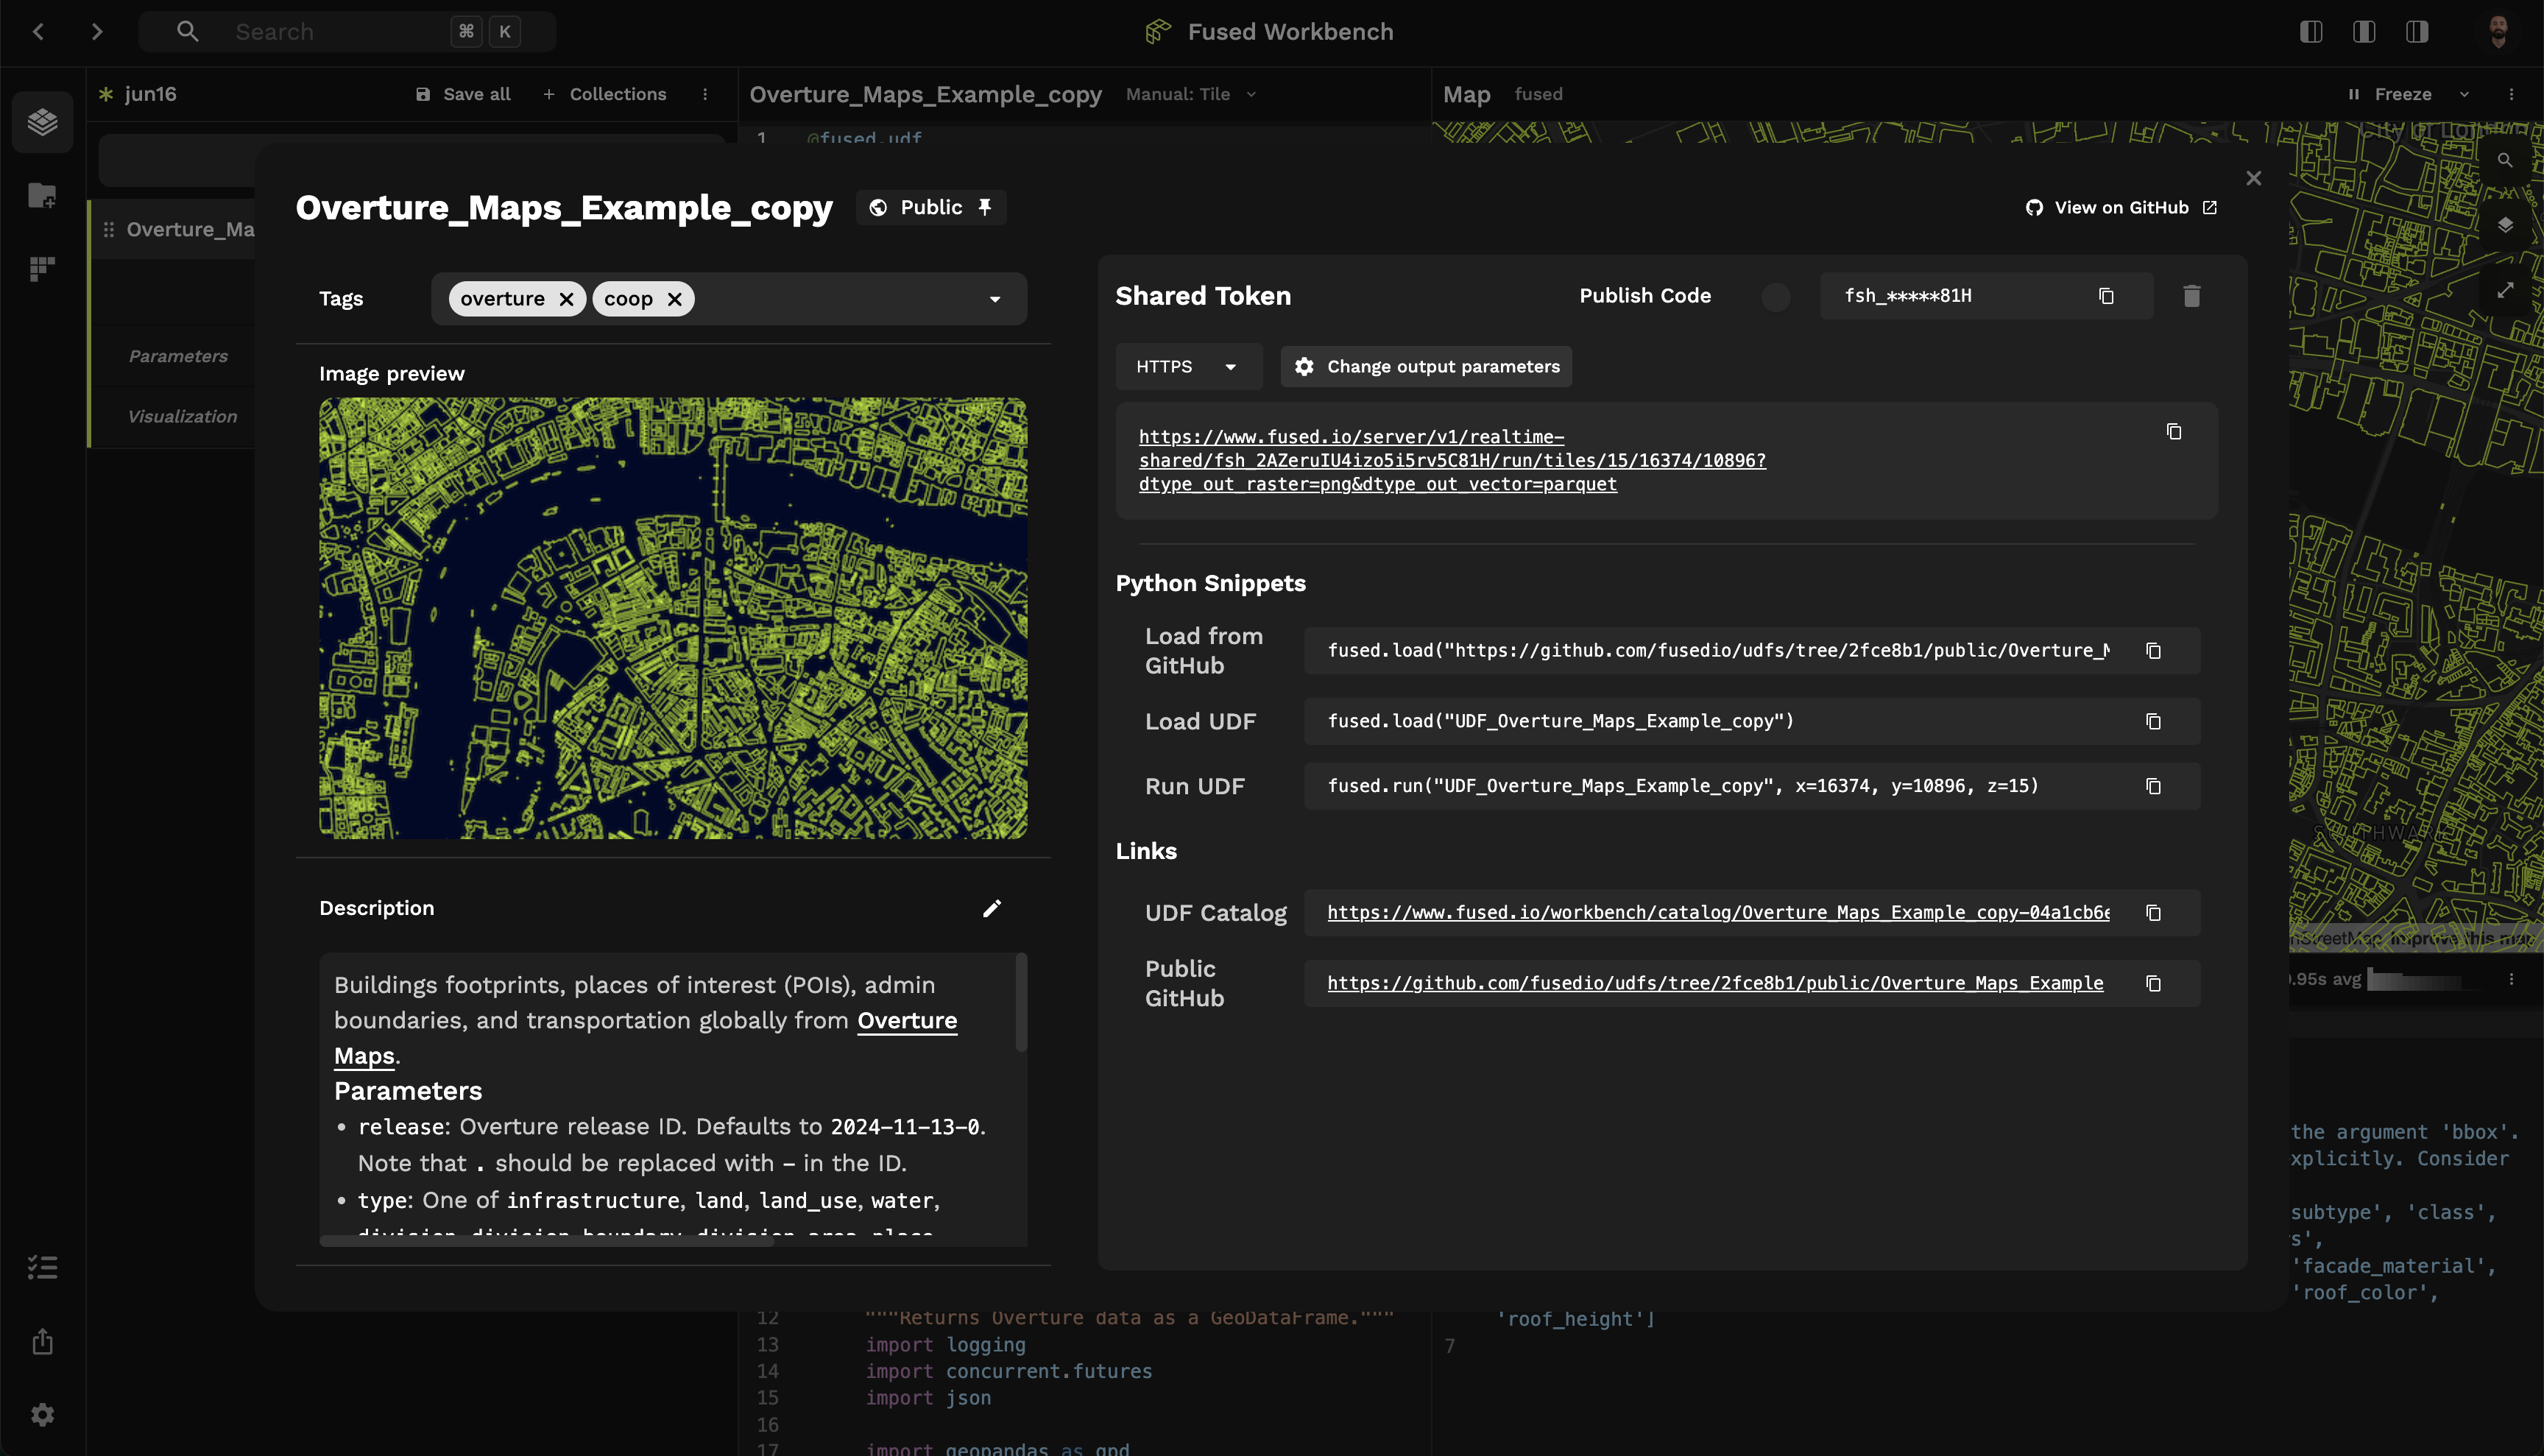Screen dimensions: 2544x1456
Task: Open settings gear in left sidebar
Action: pos(42,1415)
